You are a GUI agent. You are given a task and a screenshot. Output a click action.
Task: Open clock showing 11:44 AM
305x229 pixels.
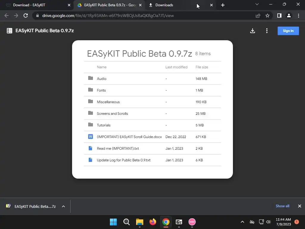[283, 222]
